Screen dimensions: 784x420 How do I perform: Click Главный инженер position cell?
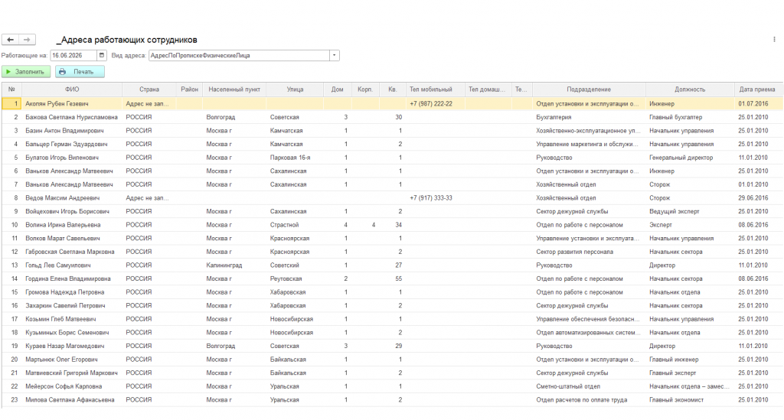[x=690, y=360]
